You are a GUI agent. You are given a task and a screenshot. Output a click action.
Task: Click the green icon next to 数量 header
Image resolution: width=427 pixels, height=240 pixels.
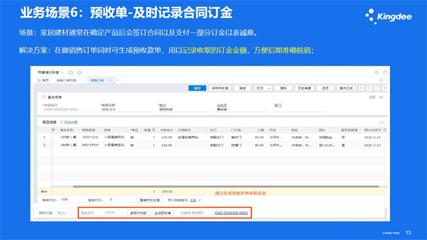tap(154, 130)
